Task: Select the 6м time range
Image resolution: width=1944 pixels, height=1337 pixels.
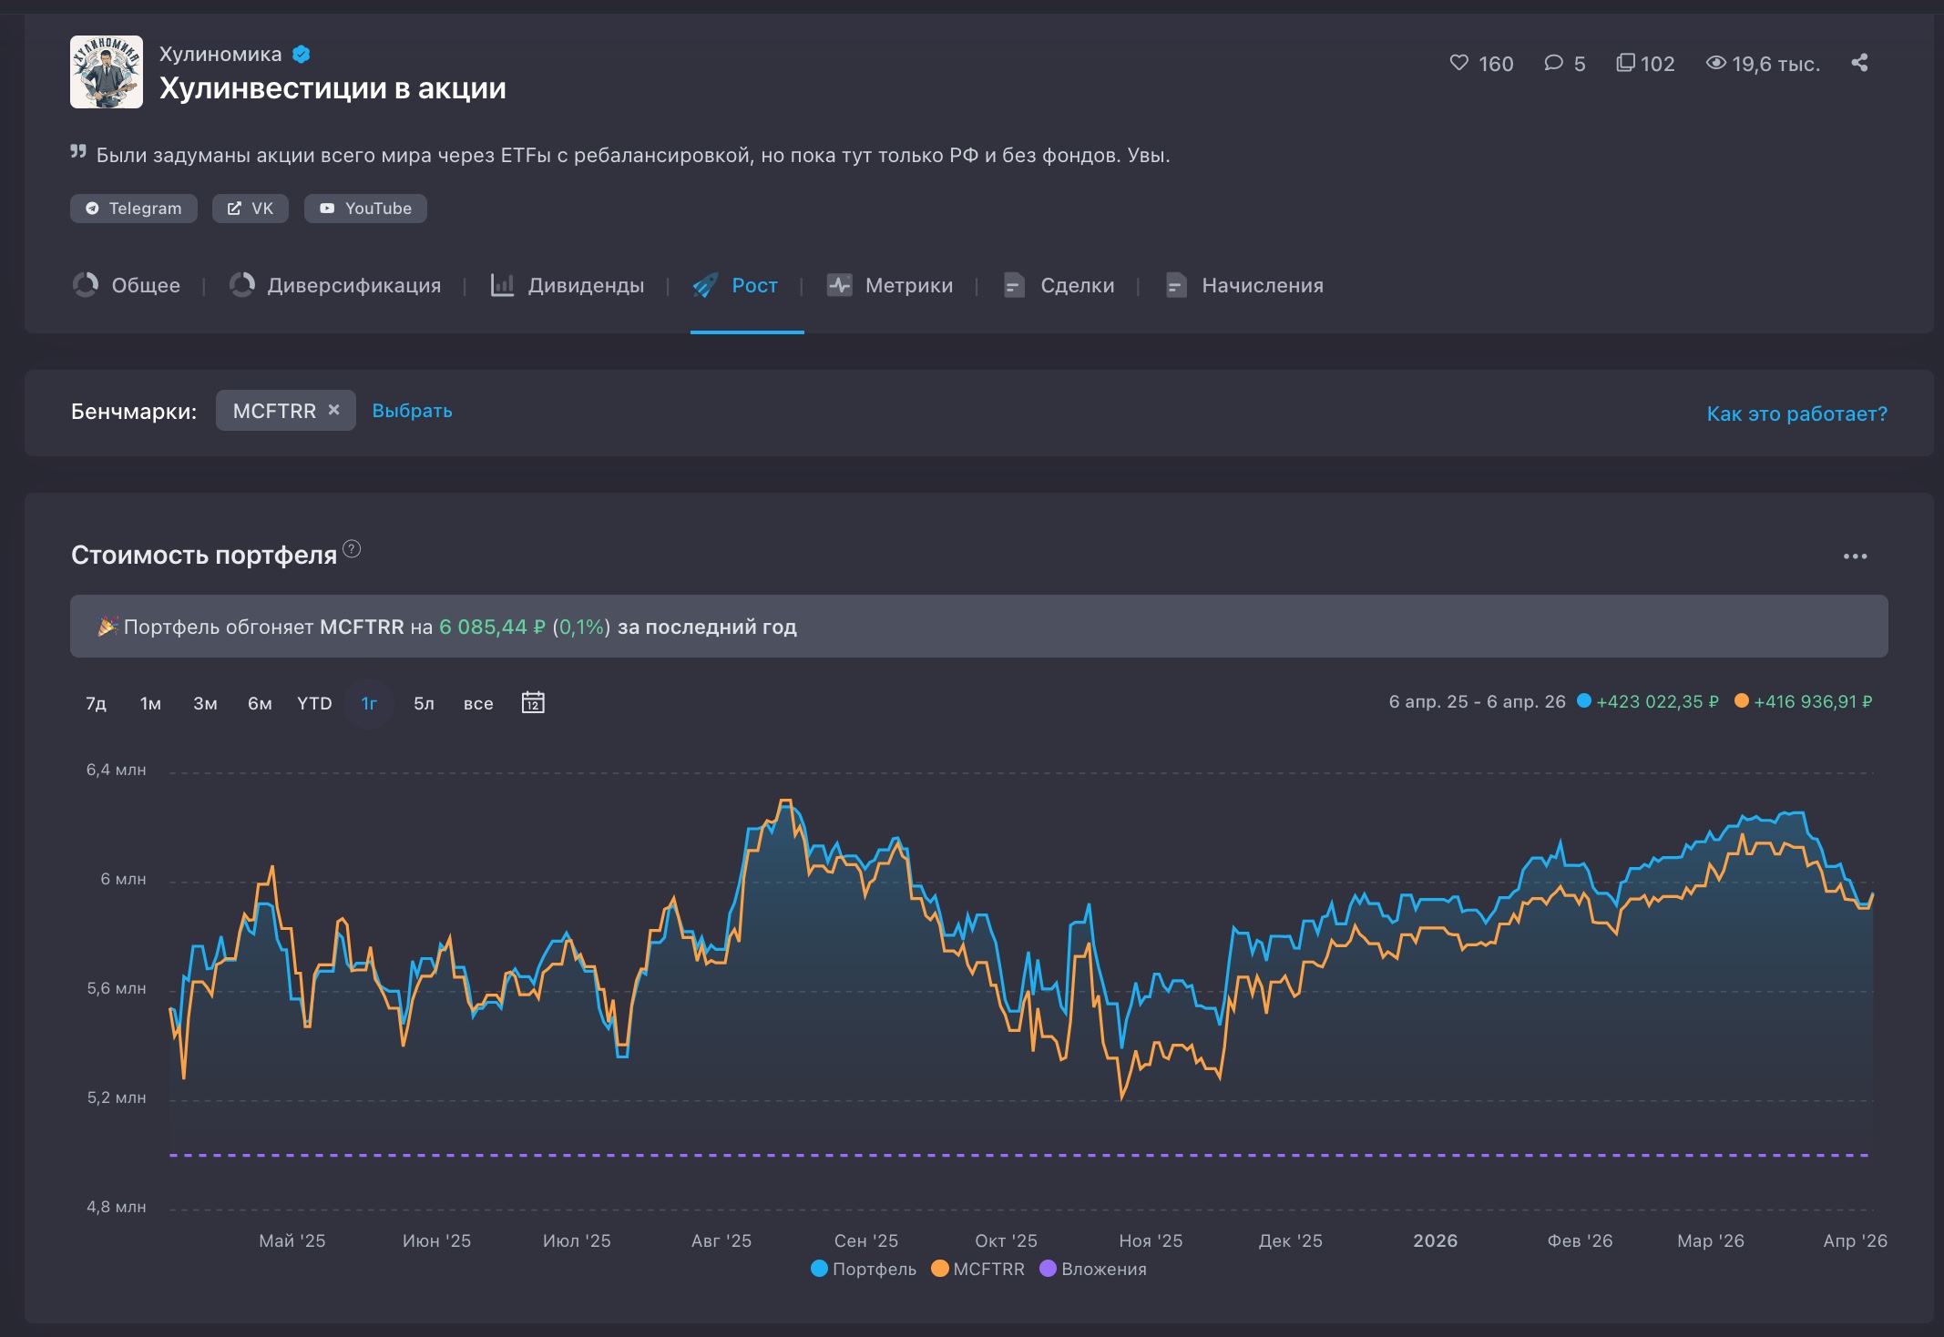Action: coord(260,703)
